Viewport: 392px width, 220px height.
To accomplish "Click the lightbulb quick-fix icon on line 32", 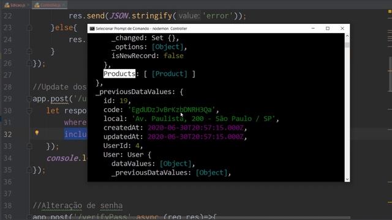I will point(37,133).
